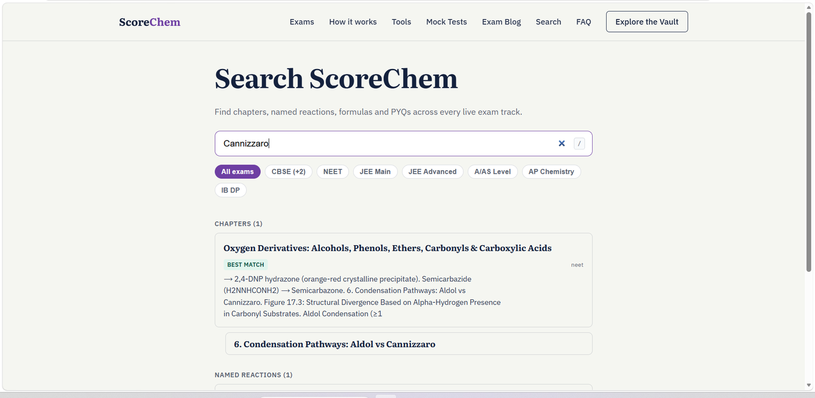Click the scrollbar down arrow
815x398 pixels.
(x=810, y=385)
